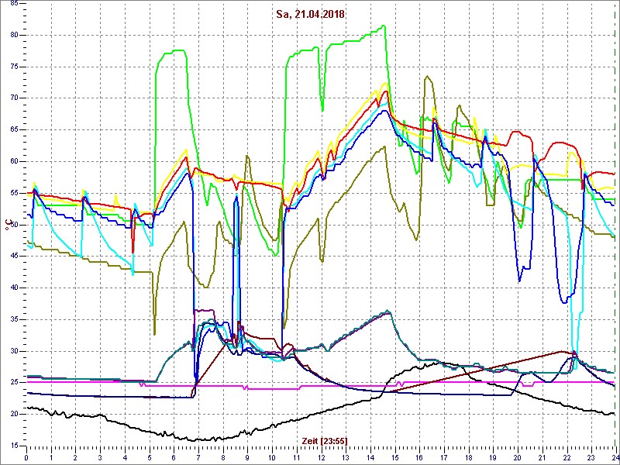Click hour label '17' on the time axis
620x465 pixels.
click(x=443, y=458)
